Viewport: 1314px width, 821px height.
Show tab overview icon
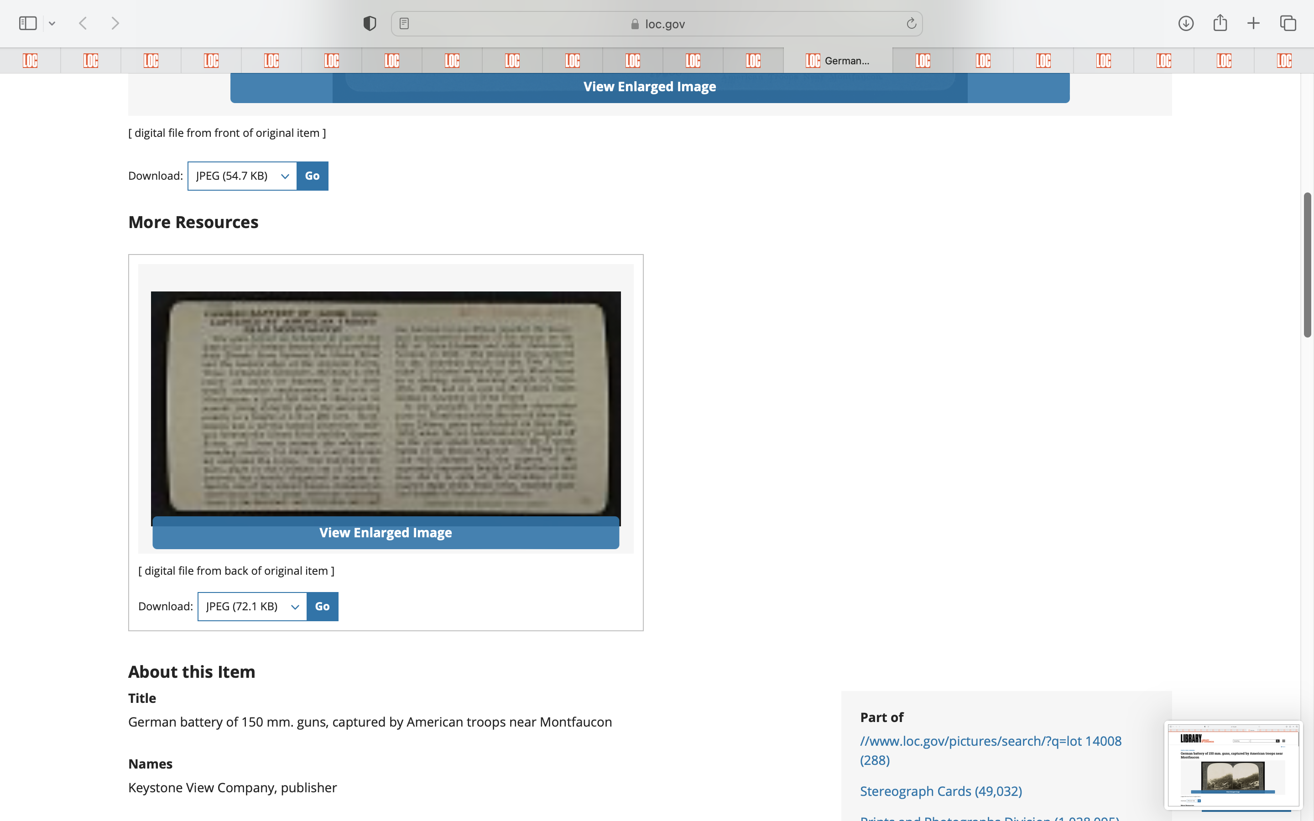[1288, 23]
